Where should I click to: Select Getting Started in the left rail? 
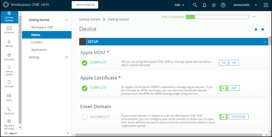click(9, 17)
